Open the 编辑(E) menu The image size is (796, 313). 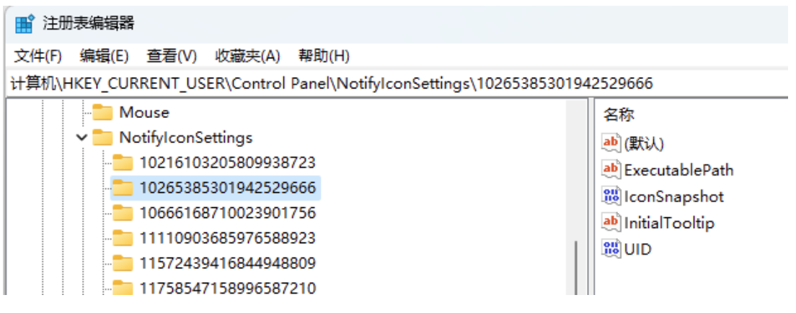pyautogui.click(x=104, y=56)
